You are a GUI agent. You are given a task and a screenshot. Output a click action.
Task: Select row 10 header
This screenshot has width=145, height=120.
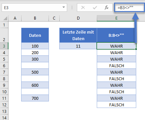(x=4, y=92)
